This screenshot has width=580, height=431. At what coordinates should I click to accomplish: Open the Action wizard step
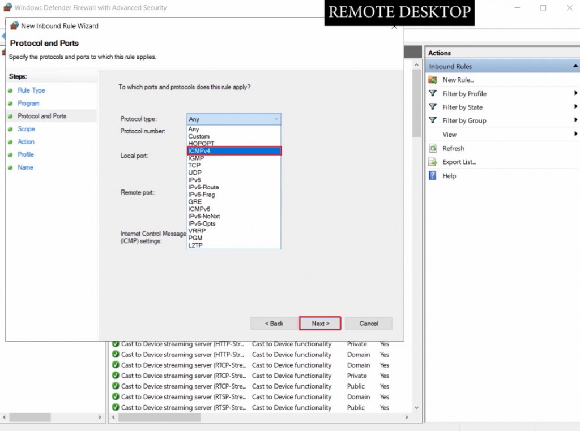[26, 141]
